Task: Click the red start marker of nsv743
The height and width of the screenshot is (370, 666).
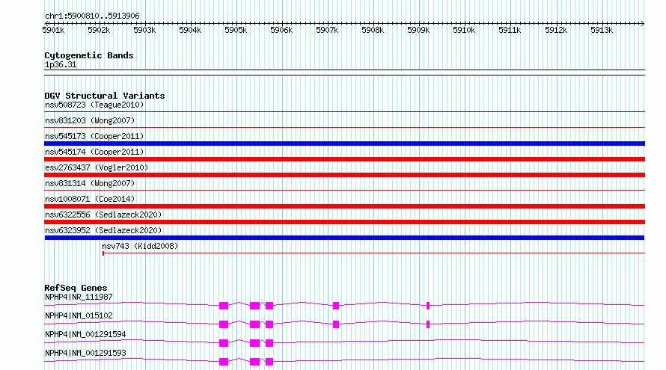Action: [x=103, y=253]
